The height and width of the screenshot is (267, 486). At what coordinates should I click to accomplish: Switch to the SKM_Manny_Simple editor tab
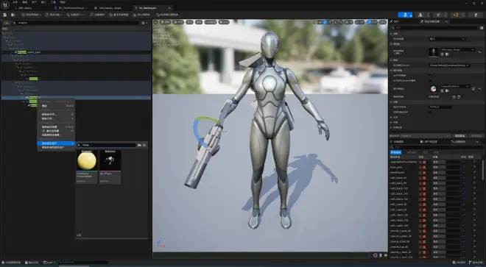(x=110, y=8)
